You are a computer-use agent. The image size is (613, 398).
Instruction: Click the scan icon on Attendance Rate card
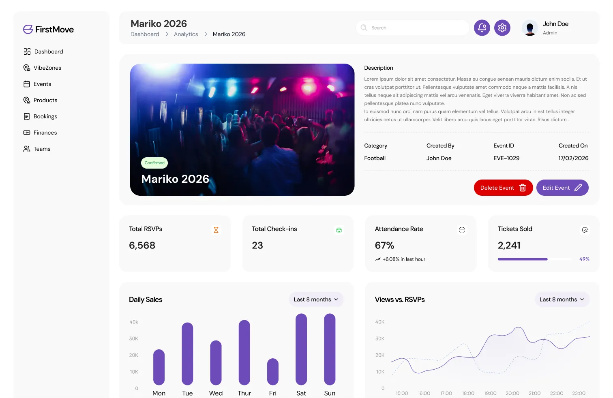(462, 230)
